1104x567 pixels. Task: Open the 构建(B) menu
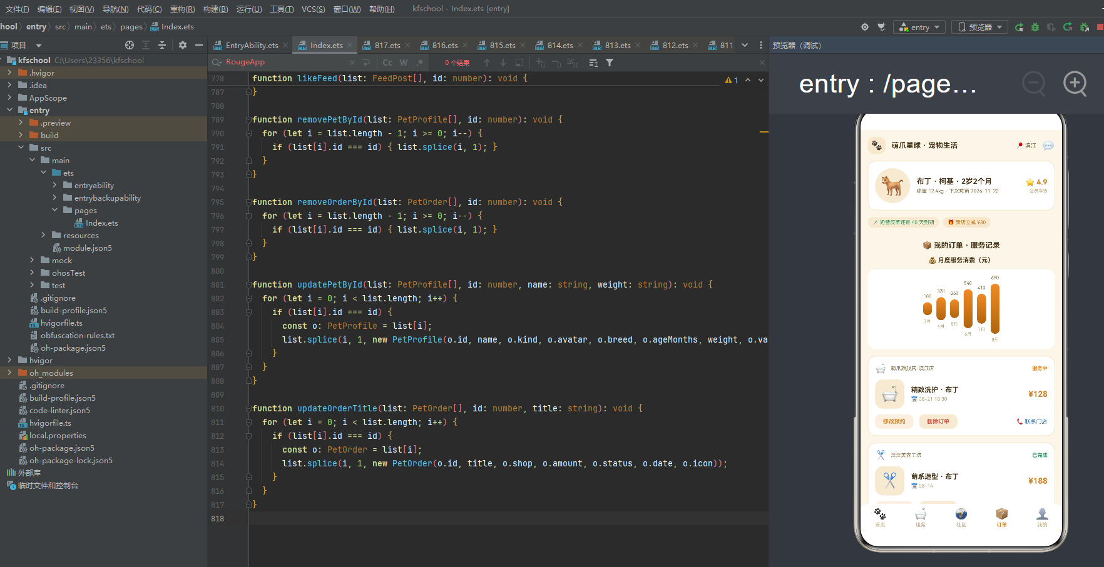[215, 9]
